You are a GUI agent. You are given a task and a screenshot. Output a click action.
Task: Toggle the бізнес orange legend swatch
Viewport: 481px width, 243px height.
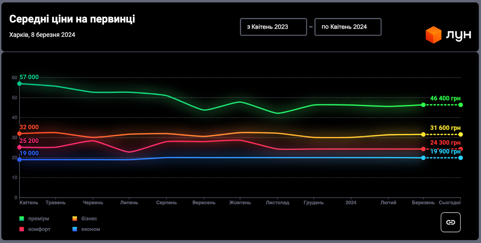coord(75,219)
